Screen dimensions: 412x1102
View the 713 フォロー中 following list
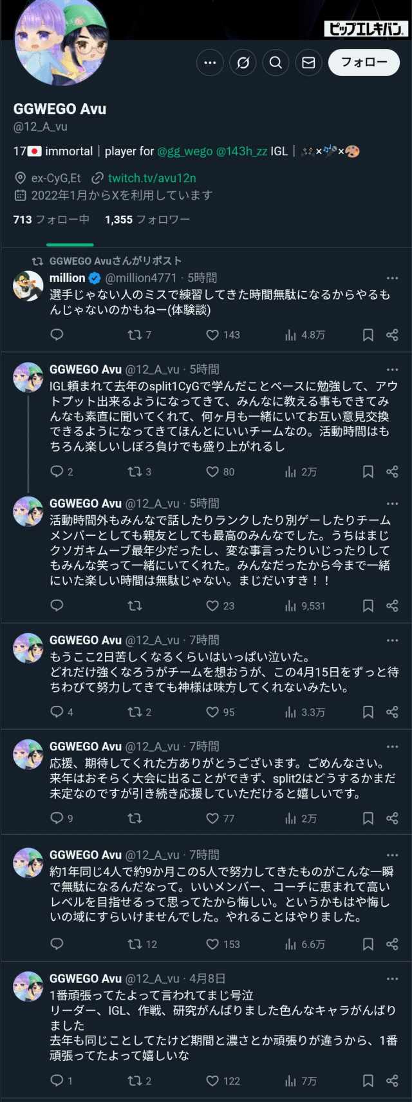(x=51, y=220)
